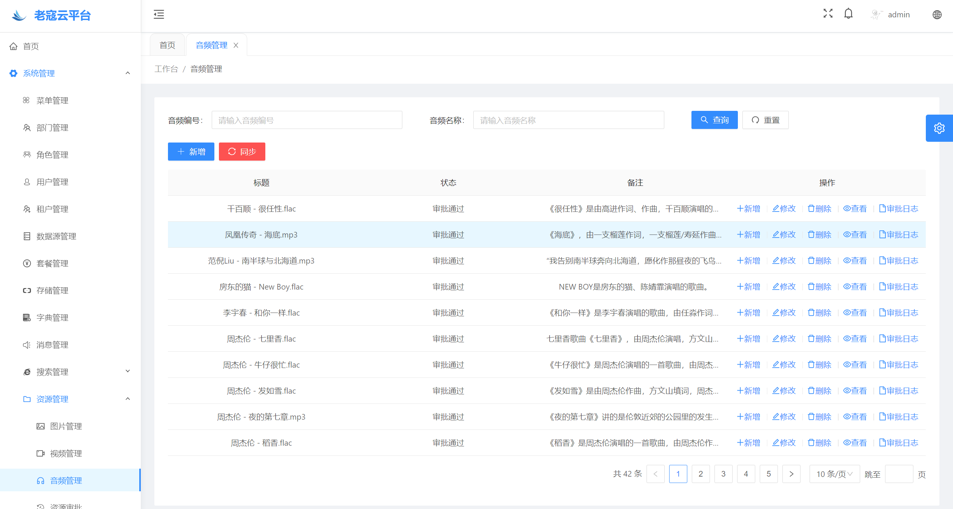The image size is (953, 509).
Task: Click the red 同步 button
Action: tap(242, 152)
